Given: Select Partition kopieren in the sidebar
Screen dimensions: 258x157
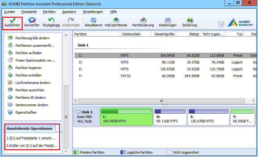Looking at the screenshot, I should coord(28,68).
